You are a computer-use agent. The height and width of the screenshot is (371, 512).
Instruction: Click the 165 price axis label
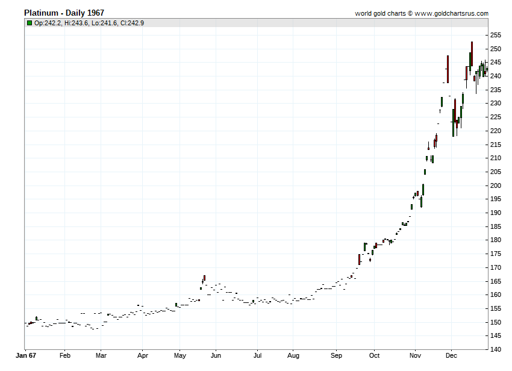coord(495,281)
